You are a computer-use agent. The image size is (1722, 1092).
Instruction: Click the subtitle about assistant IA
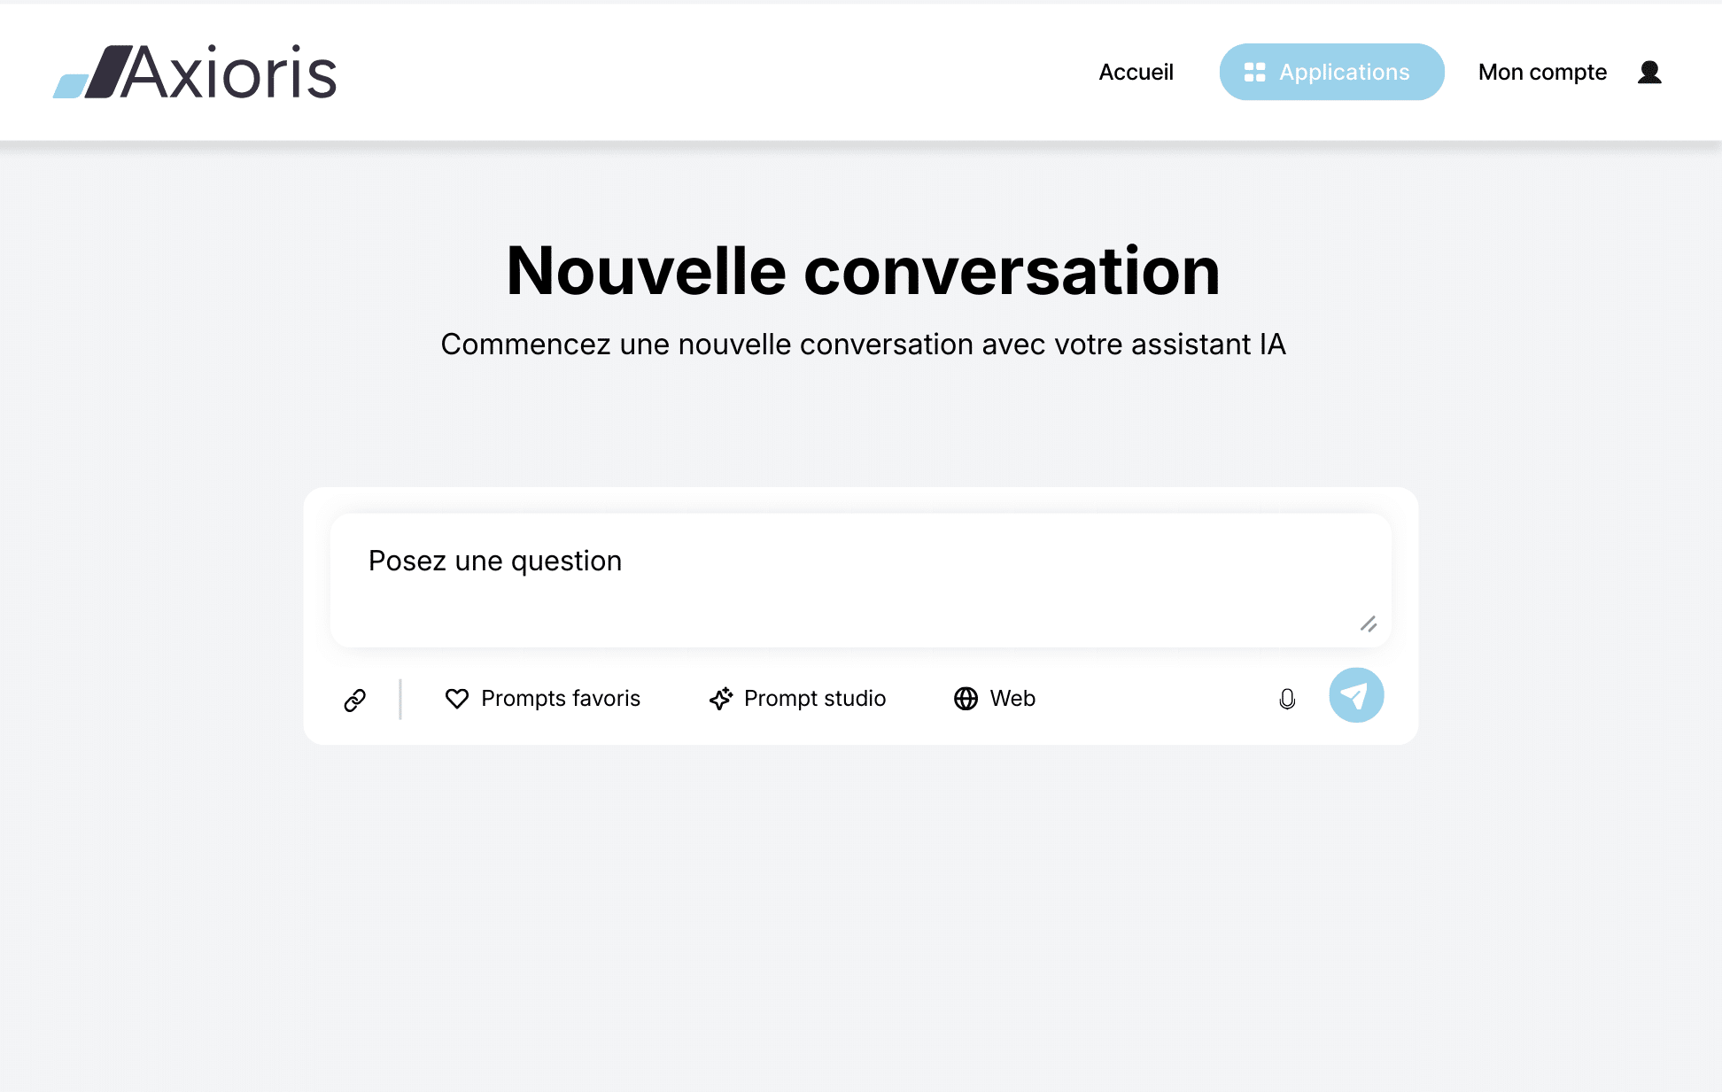[863, 345]
